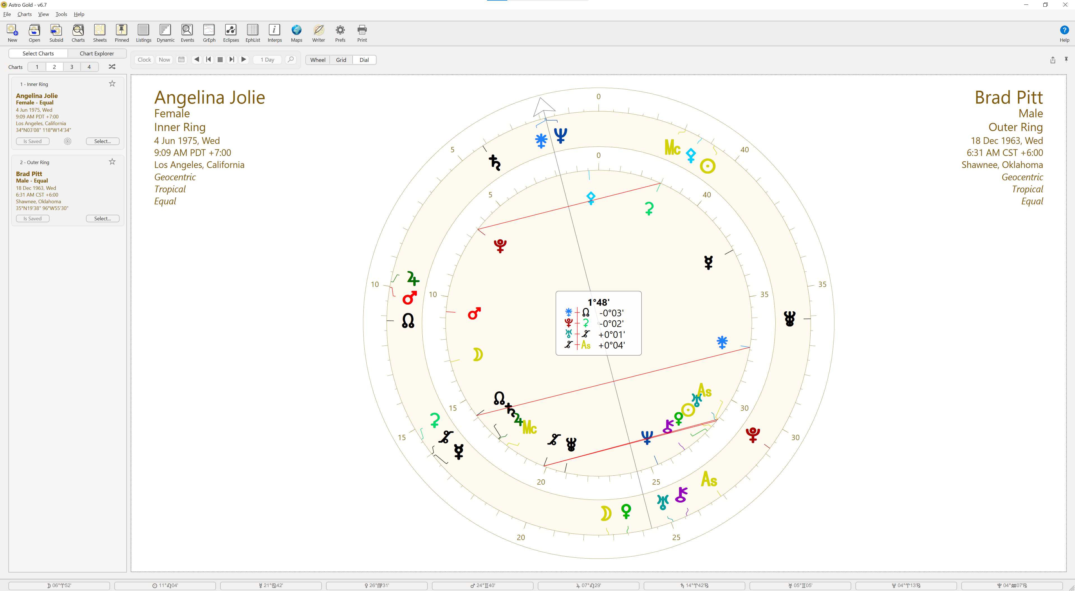Set number of charts to 2
The height and width of the screenshot is (591, 1075).
(x=54, y=67)
